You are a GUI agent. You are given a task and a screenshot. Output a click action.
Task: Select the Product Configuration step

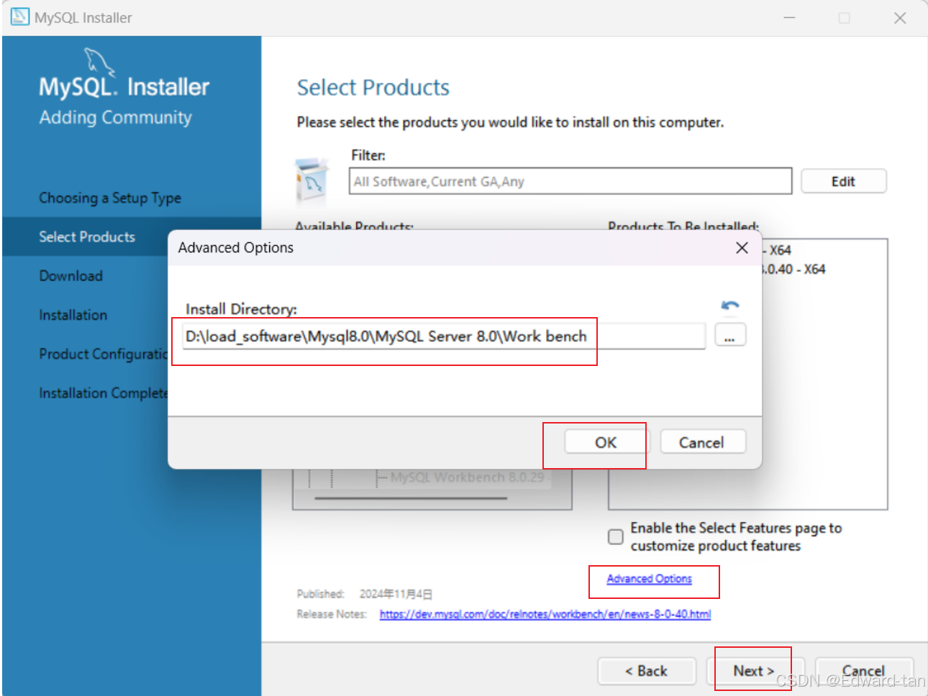(x=103, y=354)
